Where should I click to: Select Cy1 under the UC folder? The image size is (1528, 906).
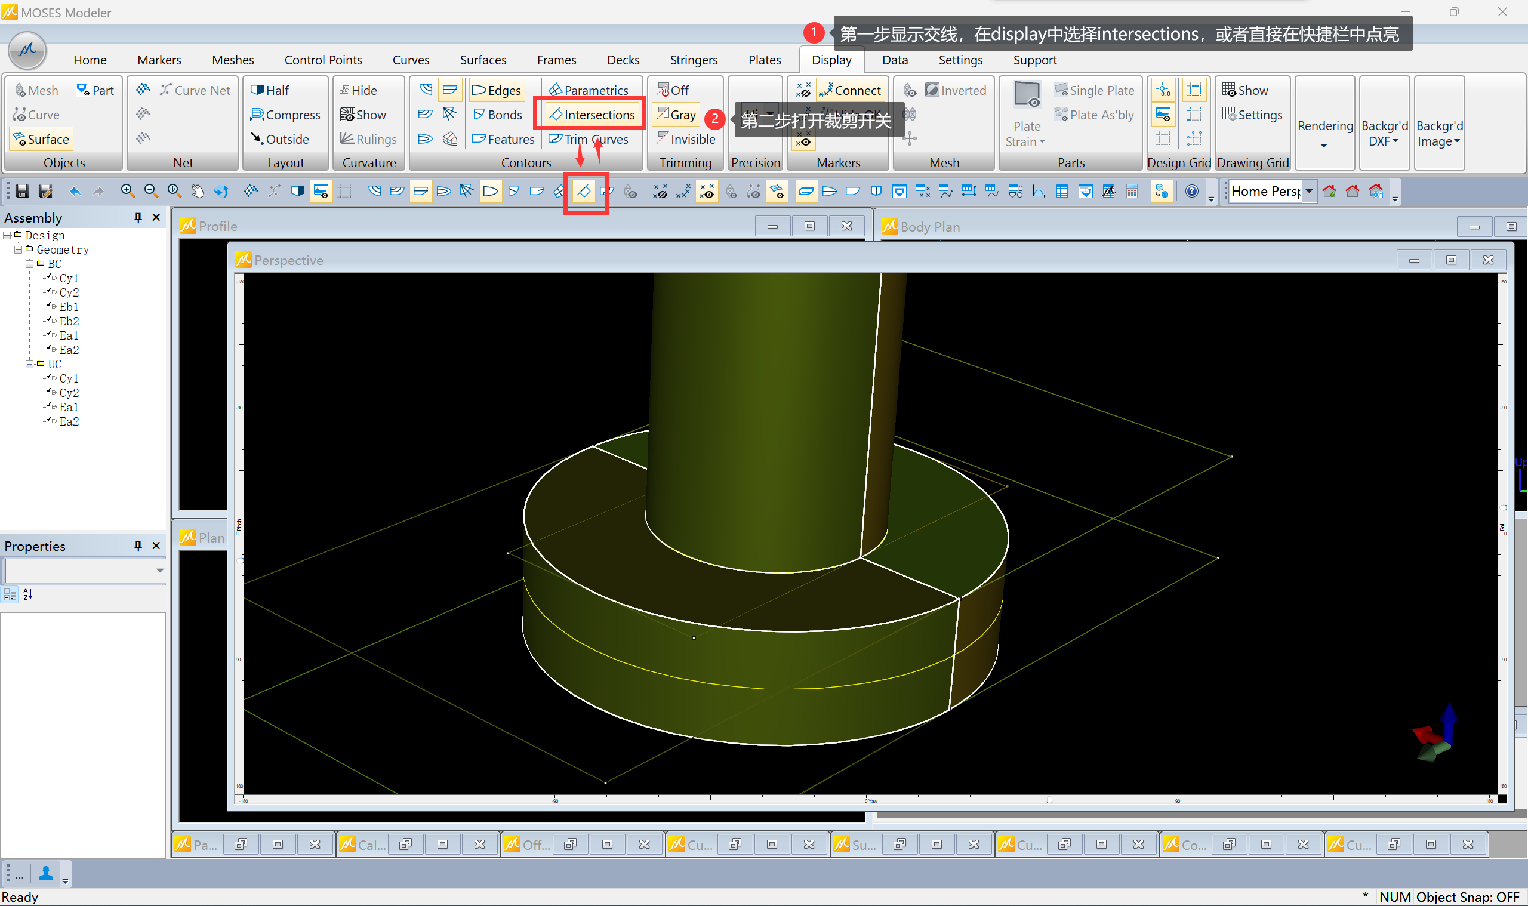(69, 378)
